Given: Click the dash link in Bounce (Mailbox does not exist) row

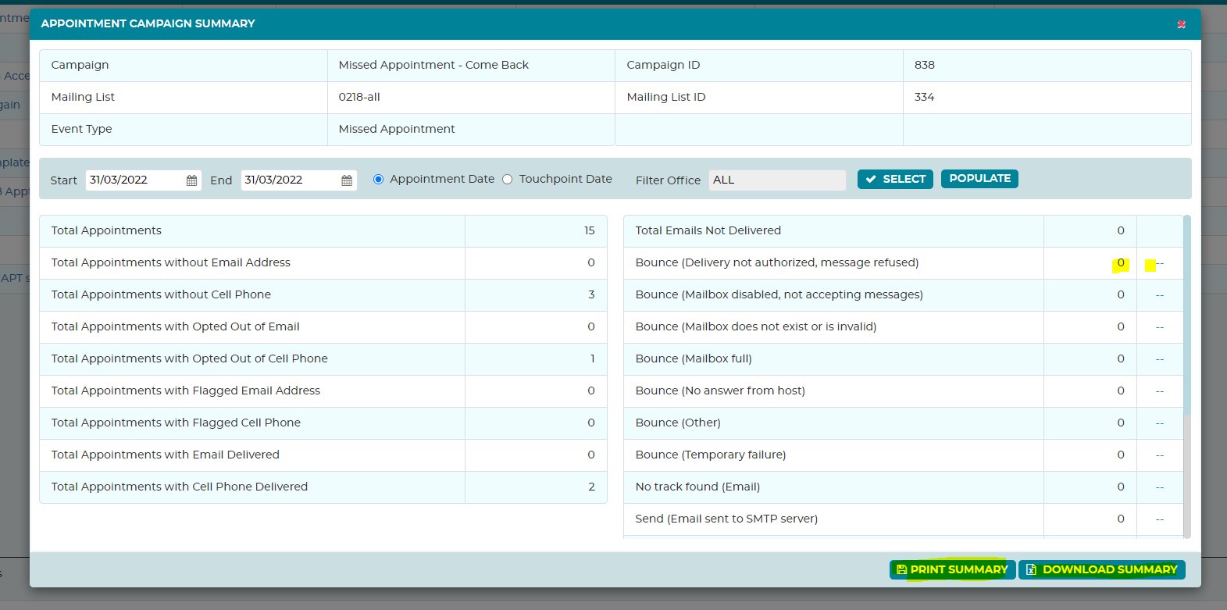Looking at the screenshot, I should coord(1160,327).
